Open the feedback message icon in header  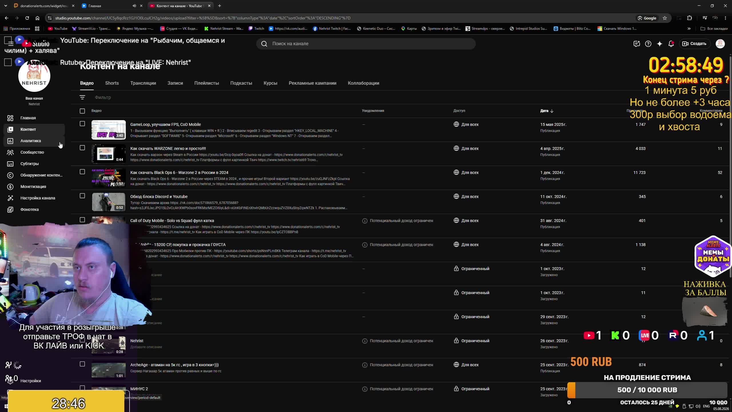636,44
